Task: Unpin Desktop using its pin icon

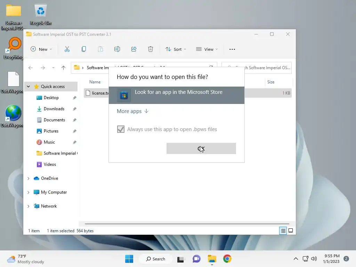Action: tap(74, 98)
